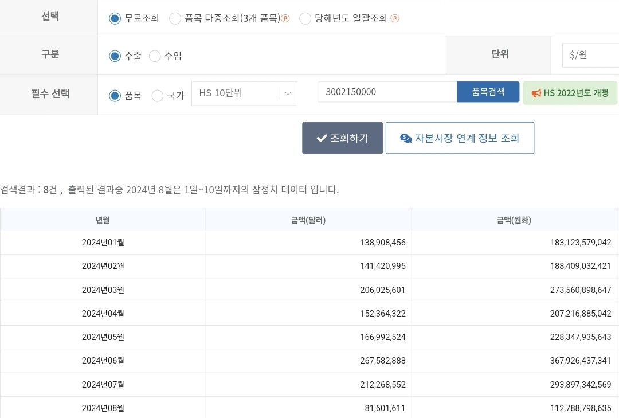Open the HS 10단위 dropdown
Screen dimensions: 619x418
coord(244,93)
